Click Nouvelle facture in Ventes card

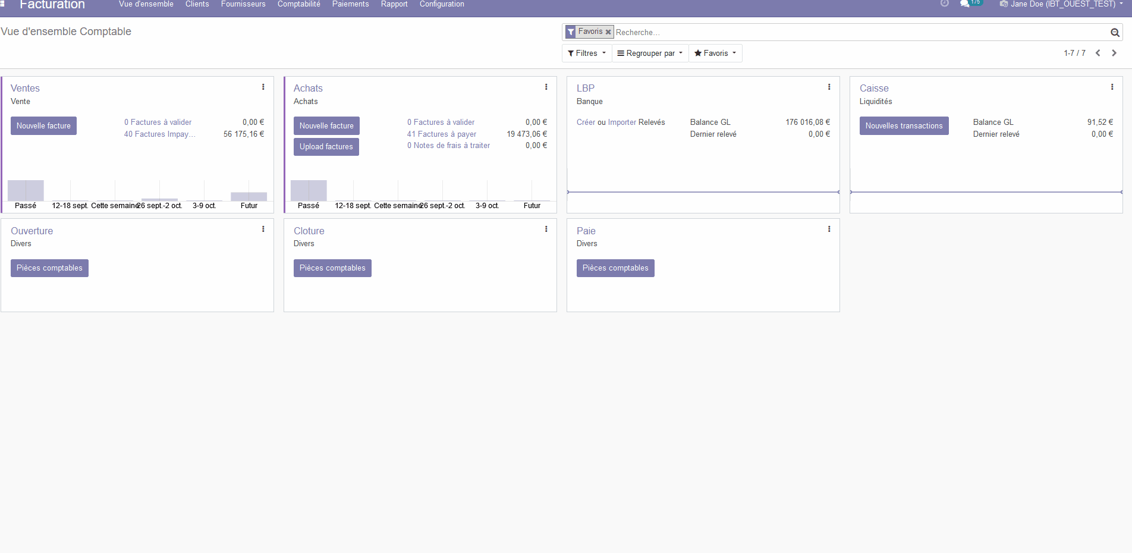(x=43, y=125)
